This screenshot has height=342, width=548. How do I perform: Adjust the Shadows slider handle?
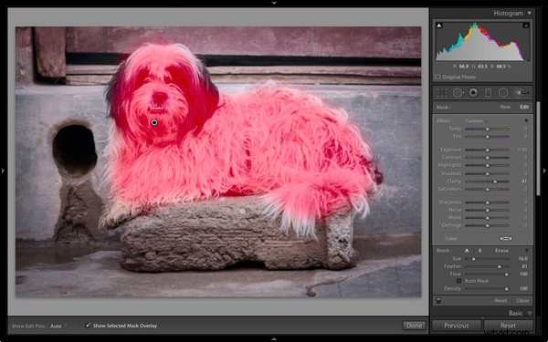[x=487, y=174]
